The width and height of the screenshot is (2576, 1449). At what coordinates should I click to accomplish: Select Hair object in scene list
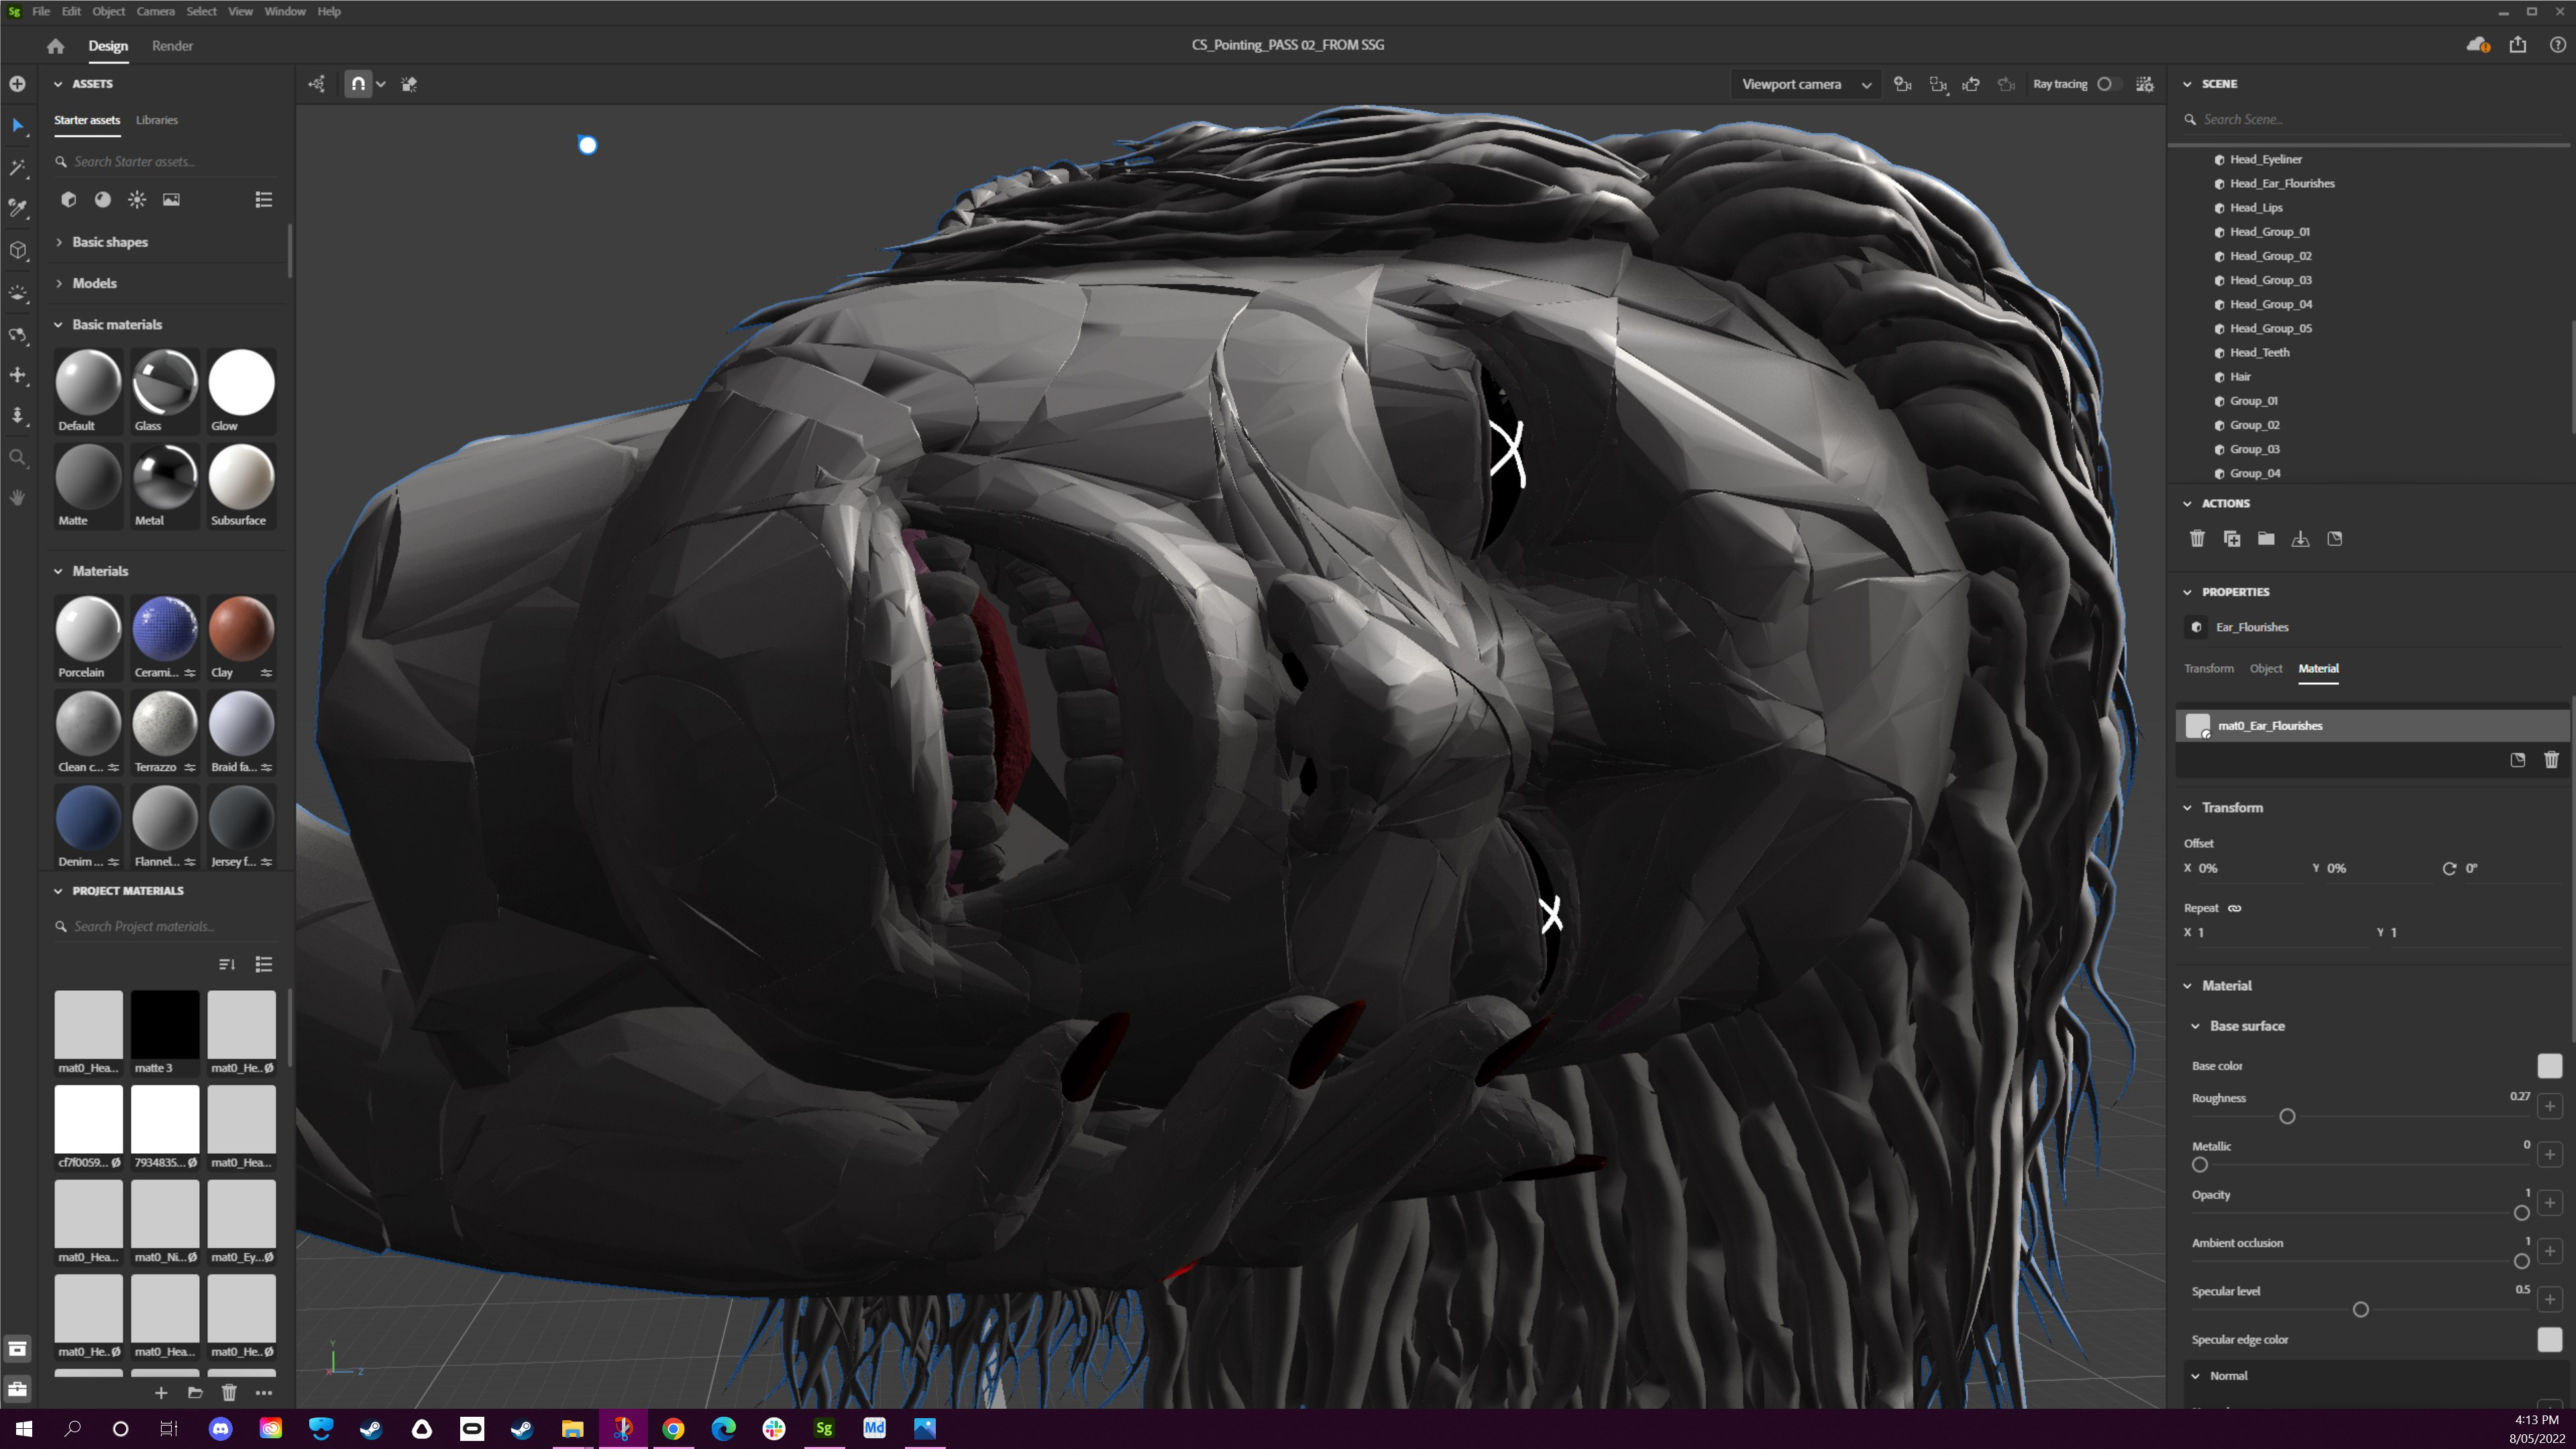coord(2240,377)
